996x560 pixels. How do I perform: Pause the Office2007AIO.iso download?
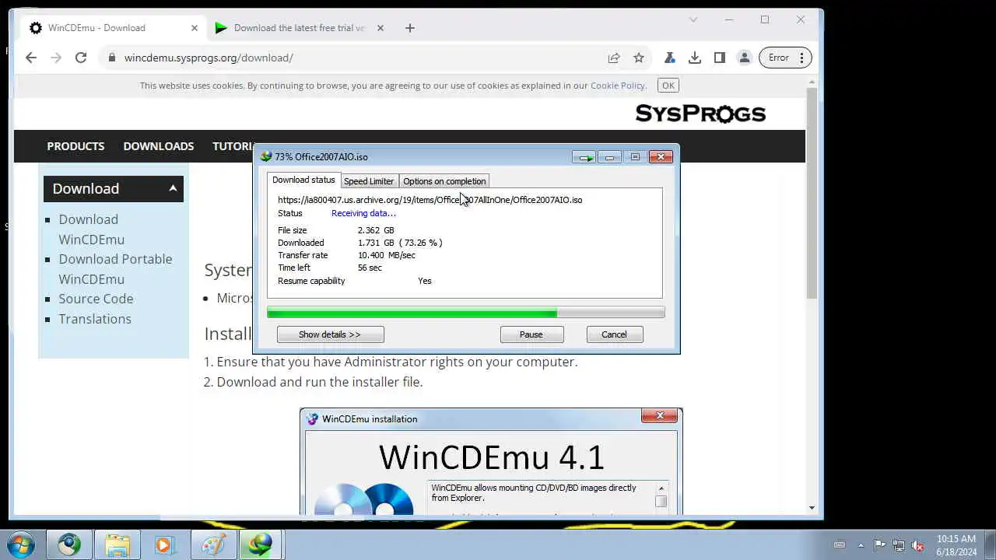pos(531,334)
